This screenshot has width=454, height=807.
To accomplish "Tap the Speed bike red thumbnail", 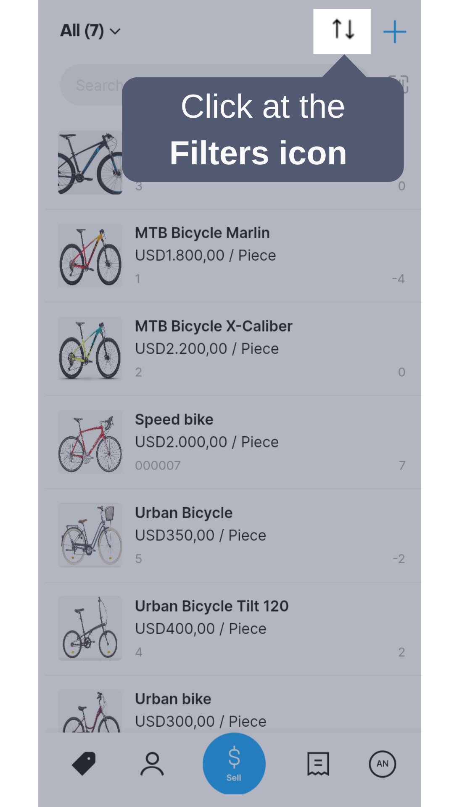I will click(90, 442).
